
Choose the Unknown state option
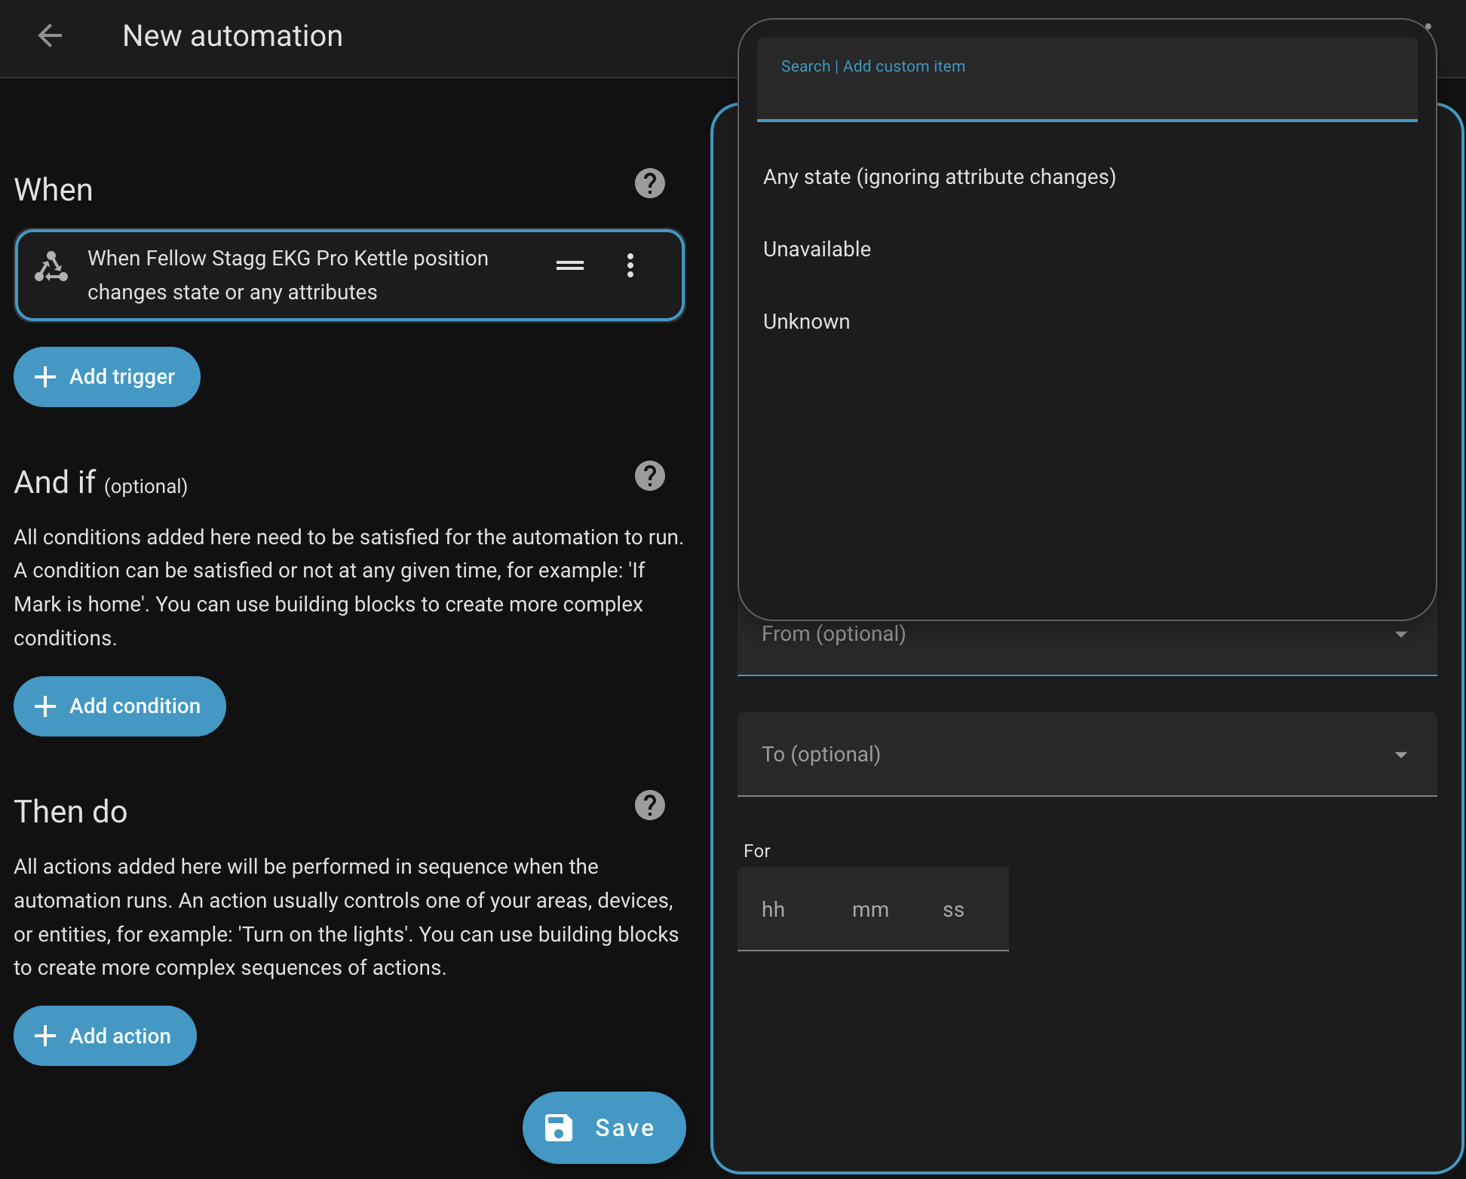(806, 322)
